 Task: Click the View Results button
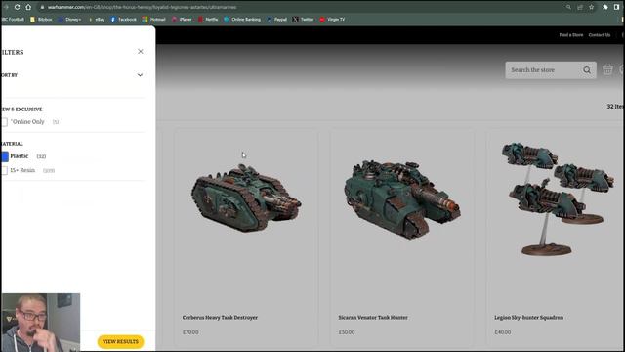click(x=120, y=341)
